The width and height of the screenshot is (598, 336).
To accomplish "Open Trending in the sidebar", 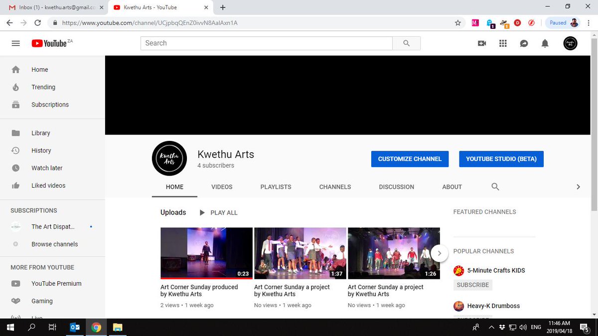I will (x=52, y=87).
